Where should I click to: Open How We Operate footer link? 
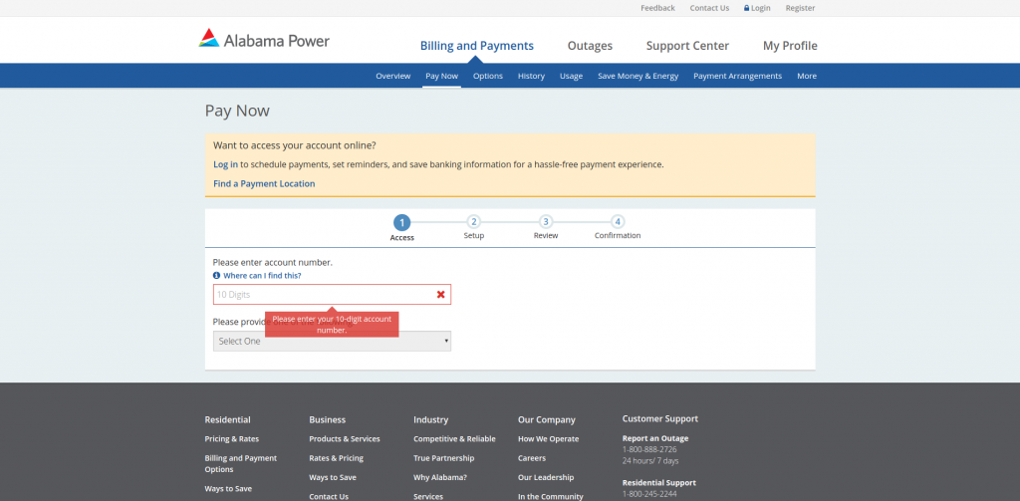[549, 439]
